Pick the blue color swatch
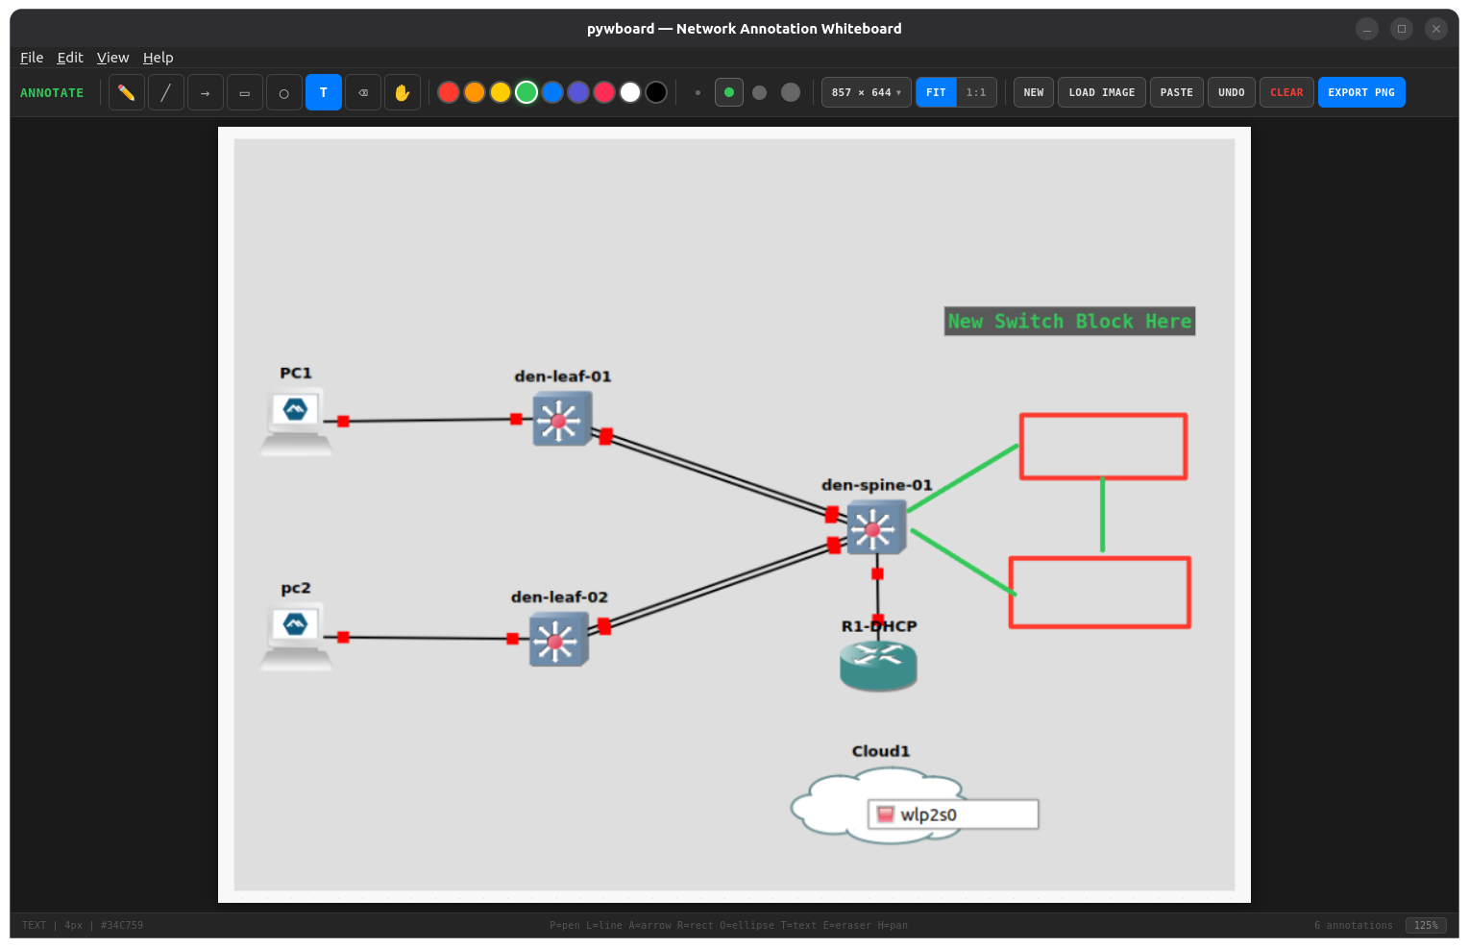 [552, 92]
